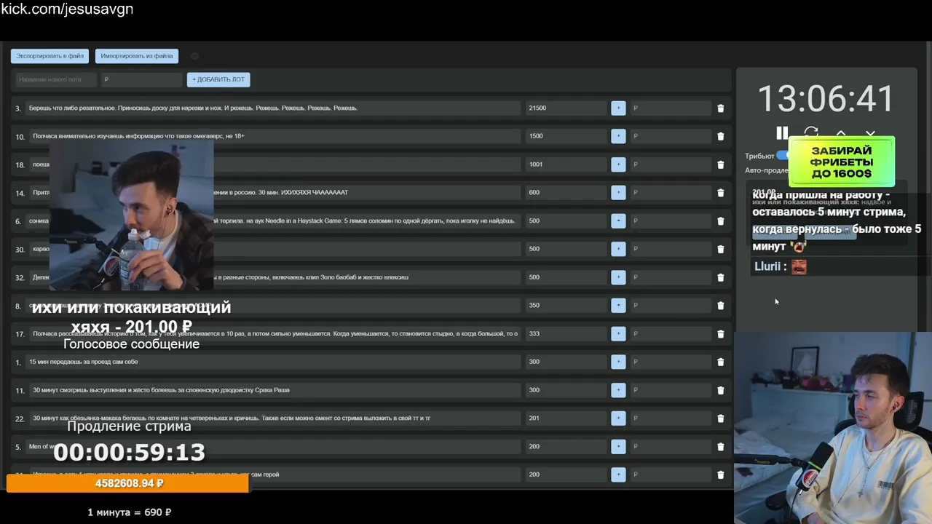Add amount to lot 6 with plus
Viewport: 932px width, 524px height.
[x=618, y=221]
